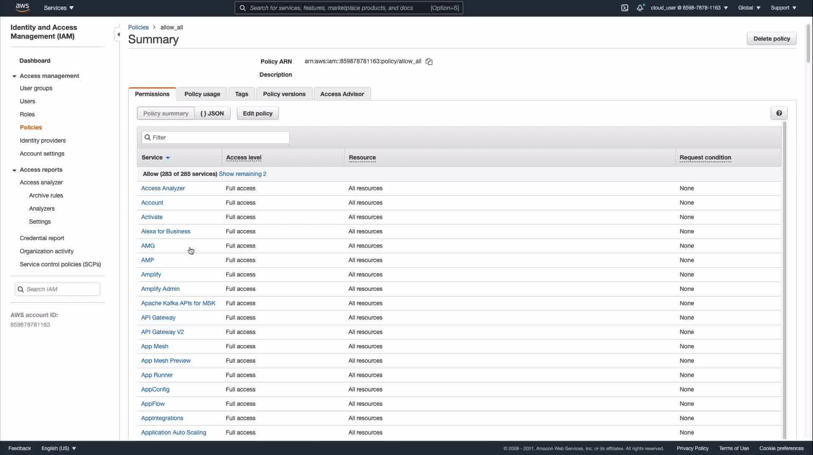Open the notifications bell icon

pos(640,8)
